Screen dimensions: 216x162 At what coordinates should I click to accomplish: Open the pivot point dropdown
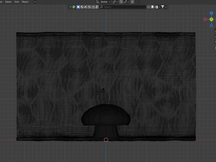click(x=115, y=2)
